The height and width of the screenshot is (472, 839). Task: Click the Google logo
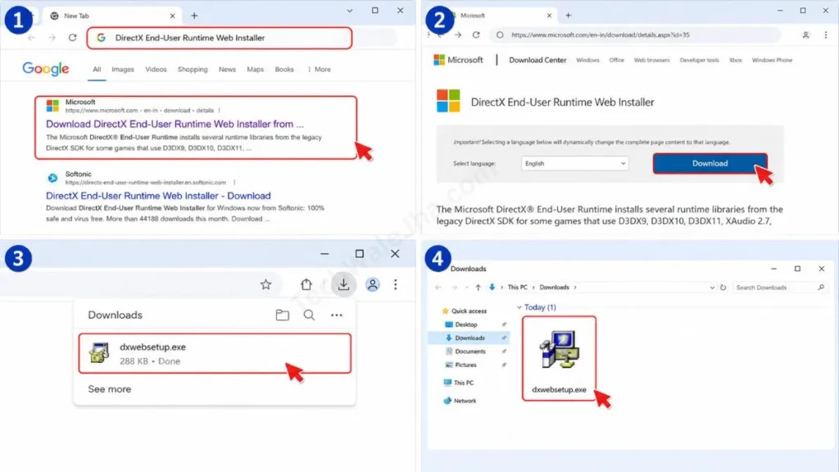(x=46, y=69)
